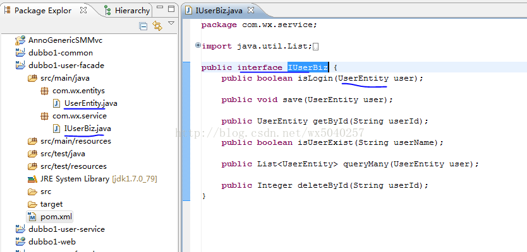Screen dimensions: 527x252
Task: Click queryMany method name in editor
Action: point(366,164)
